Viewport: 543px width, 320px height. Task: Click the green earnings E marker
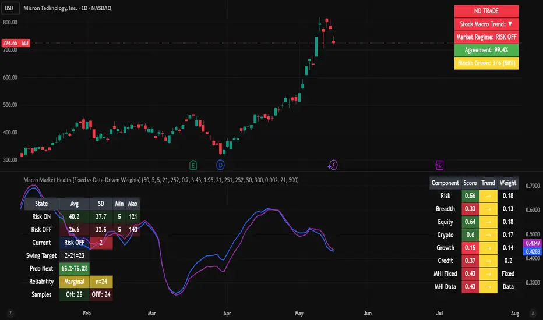click(193, 165)
